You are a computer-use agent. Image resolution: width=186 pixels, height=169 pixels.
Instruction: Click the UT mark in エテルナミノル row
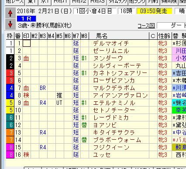click(59, 103)
